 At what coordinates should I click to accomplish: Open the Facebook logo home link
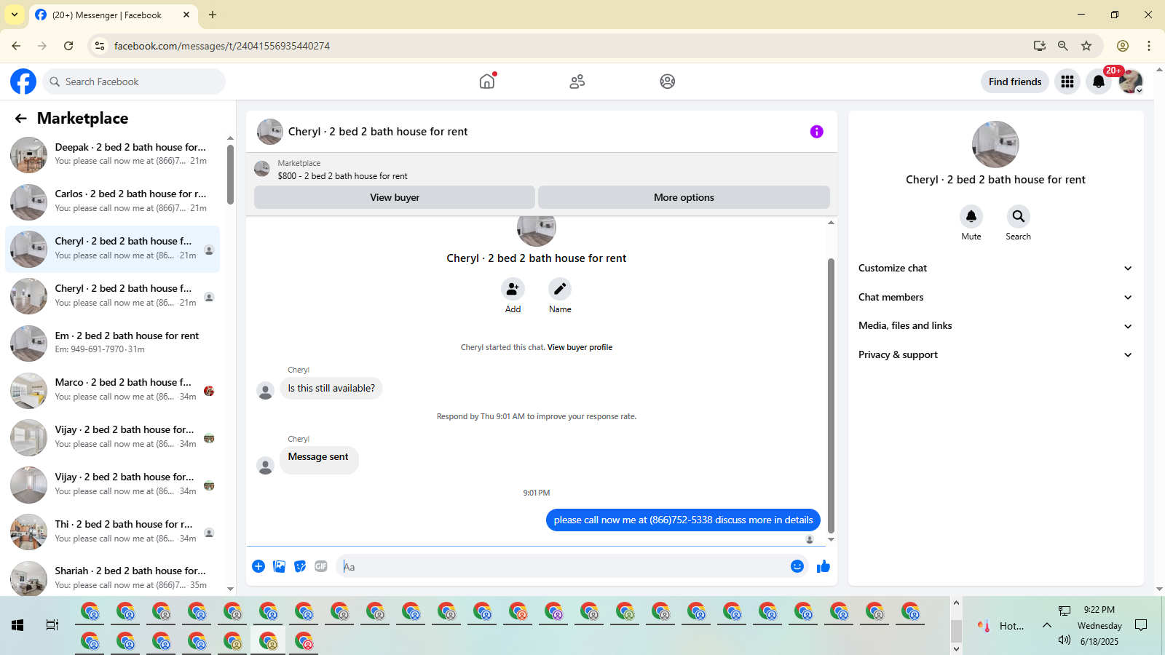pyautogui.click(x=23, y=82)
